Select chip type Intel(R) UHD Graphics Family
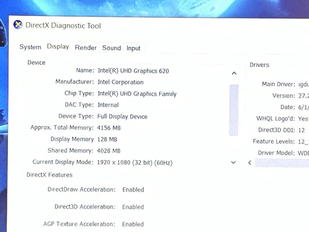The height and width of the screenshot is (232, 309). [x=137, y=94]
